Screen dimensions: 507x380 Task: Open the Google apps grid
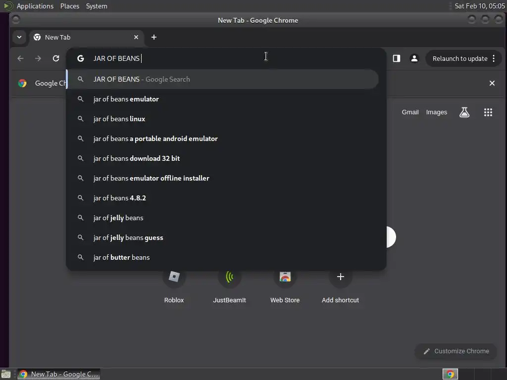point(488,112)
